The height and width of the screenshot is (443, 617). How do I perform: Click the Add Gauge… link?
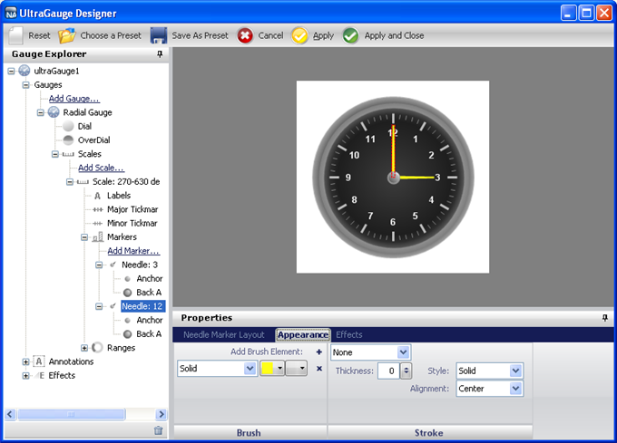pyautogui.click(x=74, y=98)
